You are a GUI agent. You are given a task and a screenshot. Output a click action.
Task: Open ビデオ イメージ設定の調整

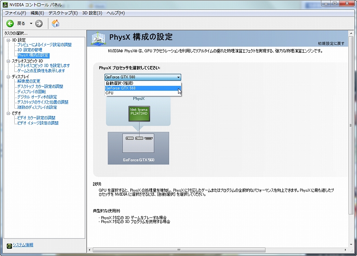38,123
